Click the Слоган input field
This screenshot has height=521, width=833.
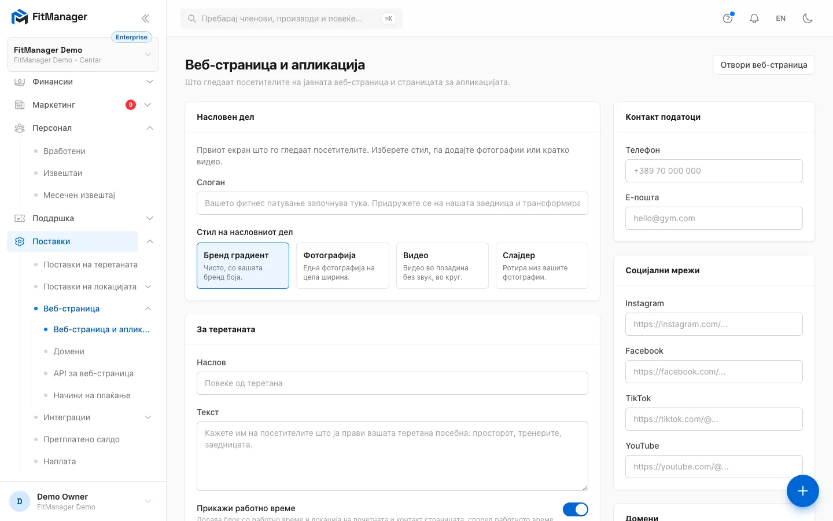coord(392,203)
